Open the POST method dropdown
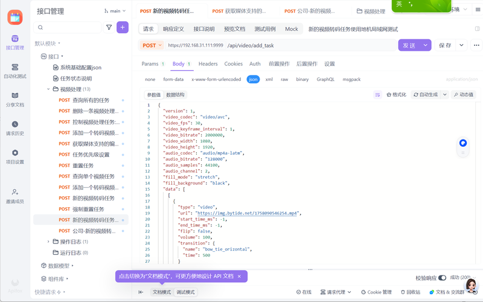The width and height of the screenshot is (483, 302). pyautogui.click(x=152, y=45)
